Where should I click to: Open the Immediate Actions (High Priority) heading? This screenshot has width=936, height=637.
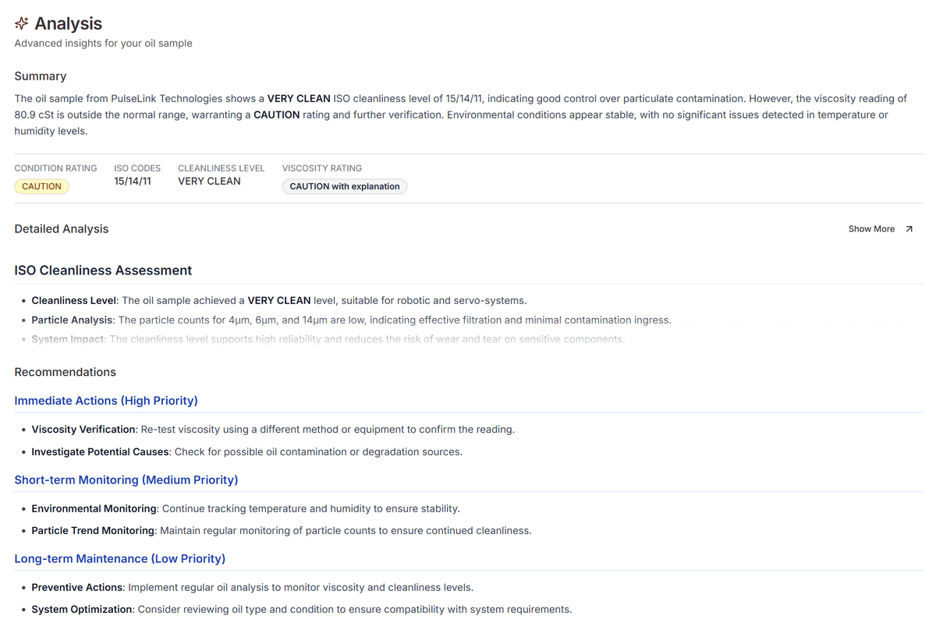[106, 401]
